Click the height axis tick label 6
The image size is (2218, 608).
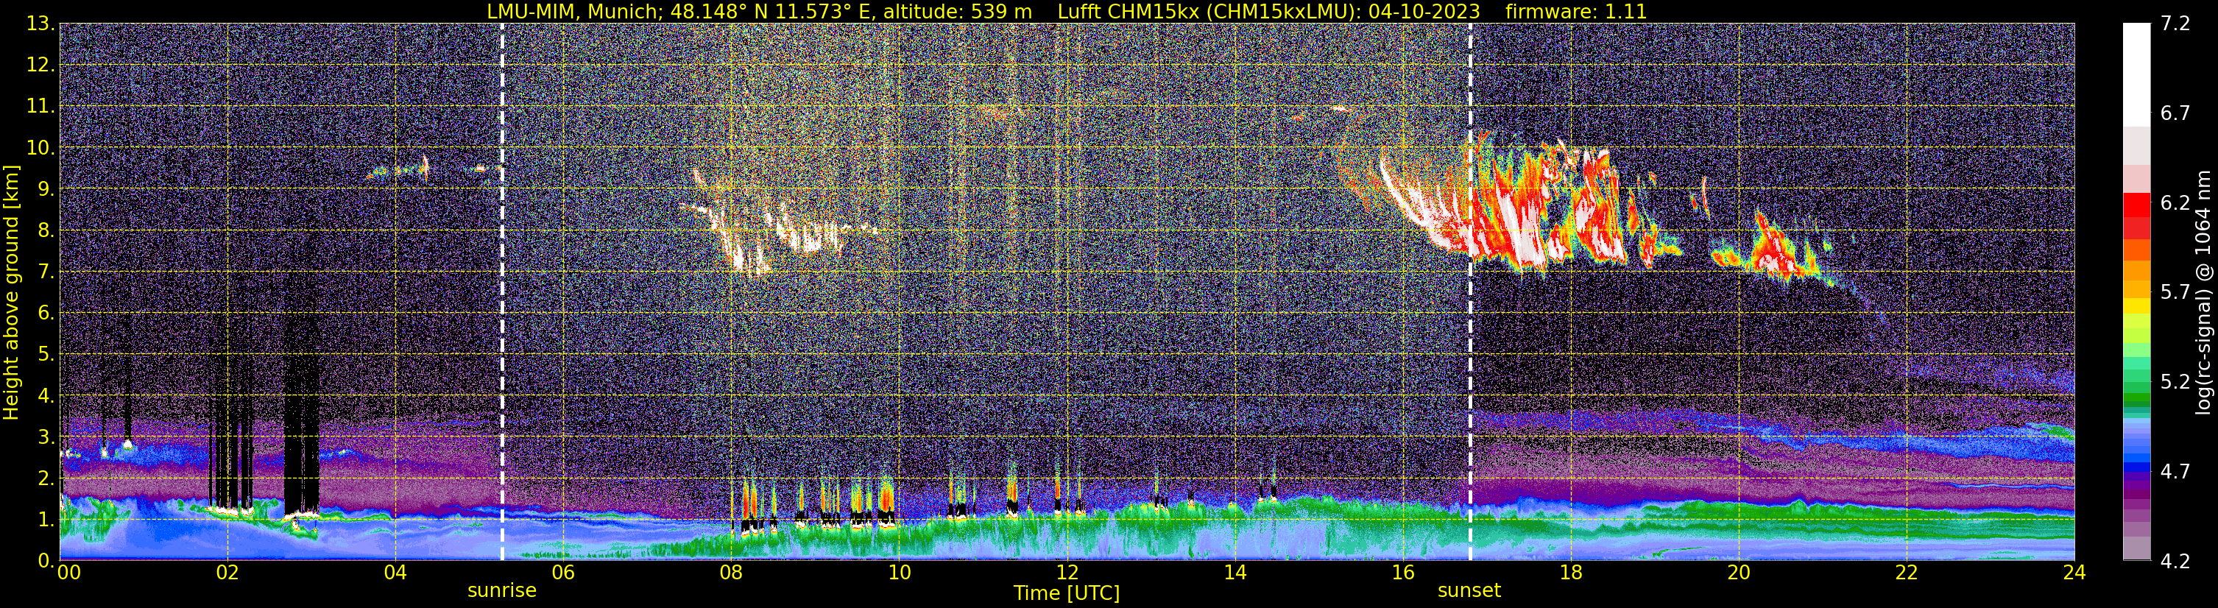click(x=46, y=314)
